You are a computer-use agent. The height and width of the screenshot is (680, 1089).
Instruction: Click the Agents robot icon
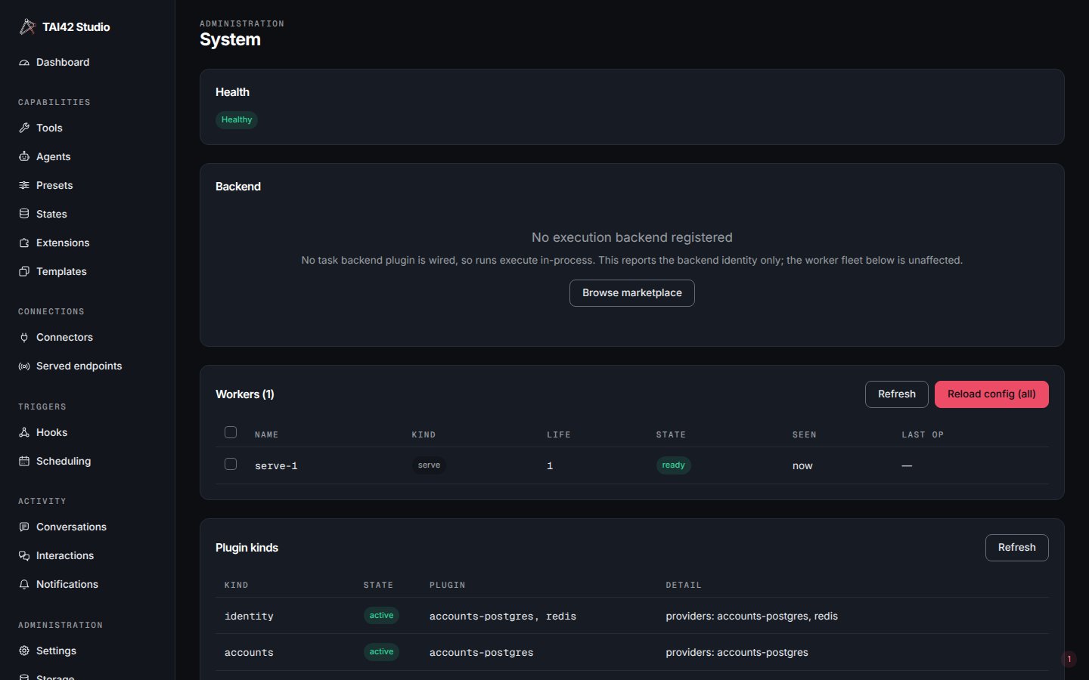point(24,157)
